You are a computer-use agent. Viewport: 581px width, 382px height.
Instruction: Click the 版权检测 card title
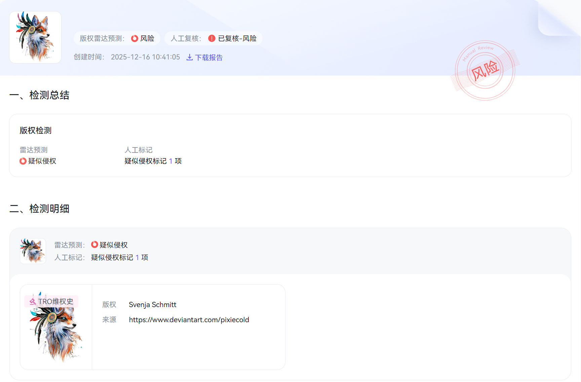(x=36, y=130)
